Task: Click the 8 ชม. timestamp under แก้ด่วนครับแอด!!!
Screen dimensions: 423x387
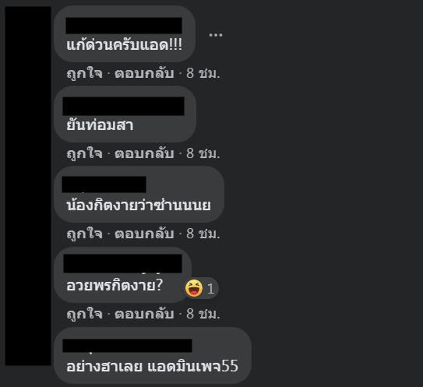Action: click(x=203, y=73)
